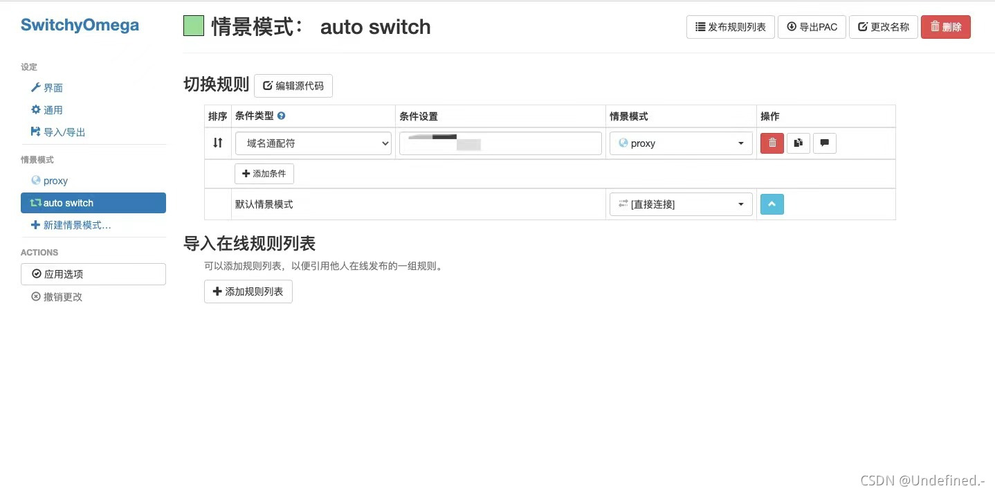This screenshot has height=493, width=995.
Task: Select the proxy profile in the sidebar
Action: pyautogui.click(x=50, y=181)
